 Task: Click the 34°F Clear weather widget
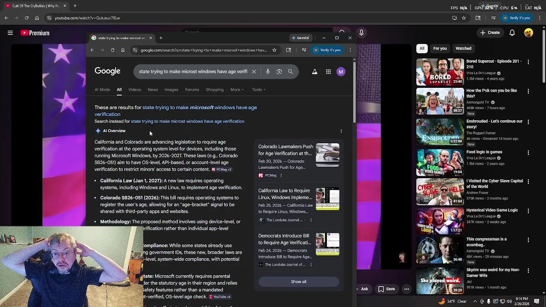453,301
